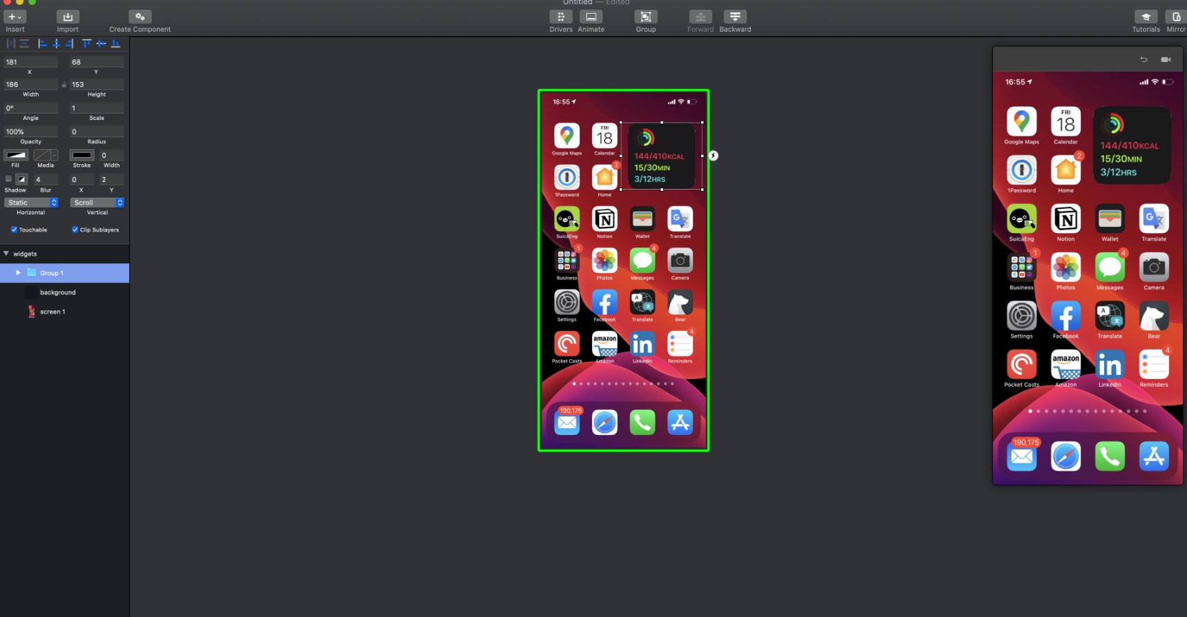Click Mail dock icon in the preview window
Viewport: 1187px width, 617px height.
[x=1021, y=456]
